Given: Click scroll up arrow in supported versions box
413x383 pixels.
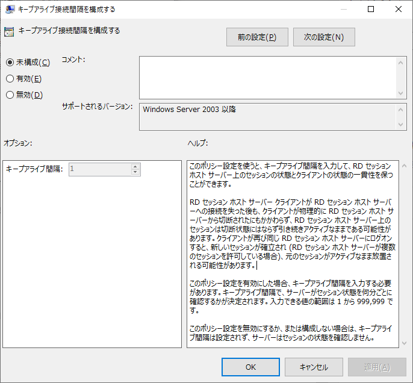Looking at the screenshot, I should (x=400, y=110).
